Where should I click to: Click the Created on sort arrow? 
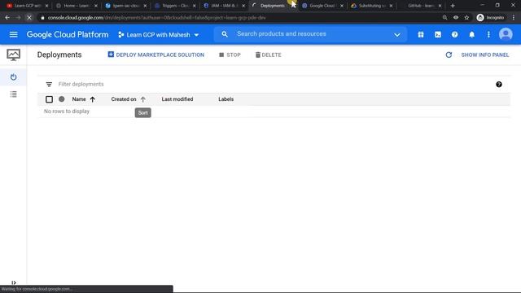(143, 99)
